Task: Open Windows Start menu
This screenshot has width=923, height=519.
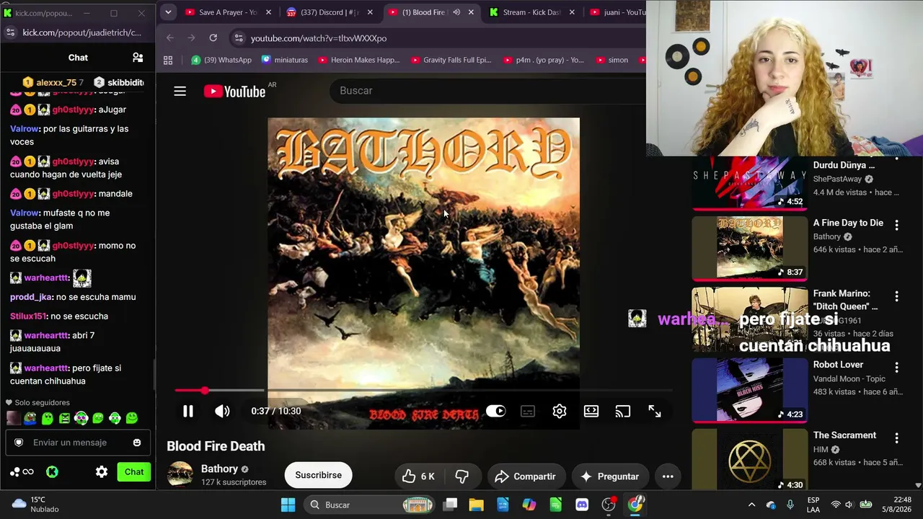Action: point(288,505)
